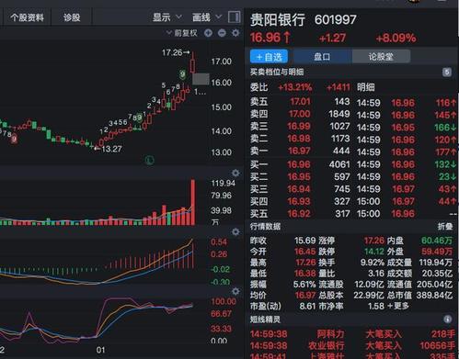Select 卖二 ask row at 16.98
459x359 pixels.
[x=300, y=139]
